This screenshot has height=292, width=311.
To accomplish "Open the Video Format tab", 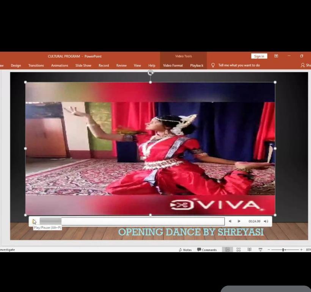I will (173, 66).
